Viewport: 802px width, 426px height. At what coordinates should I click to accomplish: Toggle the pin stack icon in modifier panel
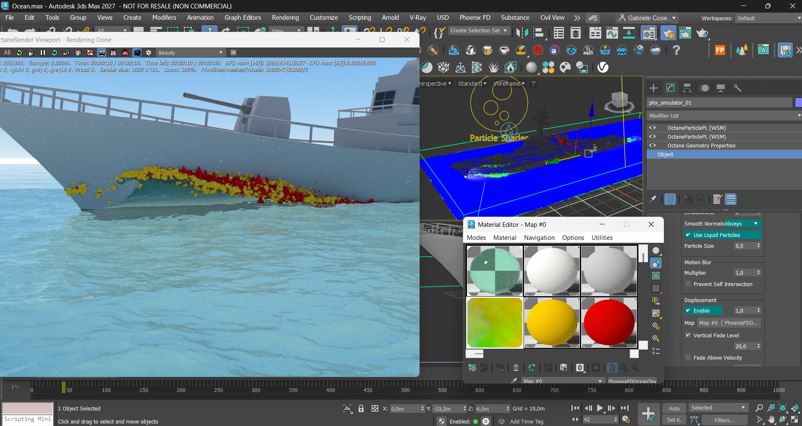pos(653,199)
